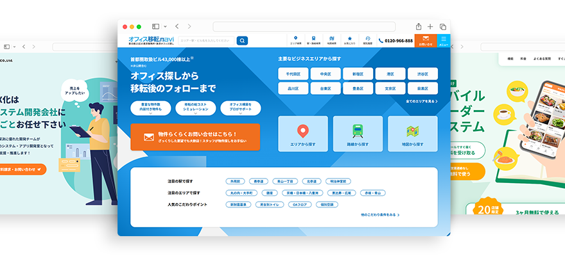Expand オフィス構築をプロがサポート pill
The height and width of the screenshot is (256, 565).
click(240, 108)
